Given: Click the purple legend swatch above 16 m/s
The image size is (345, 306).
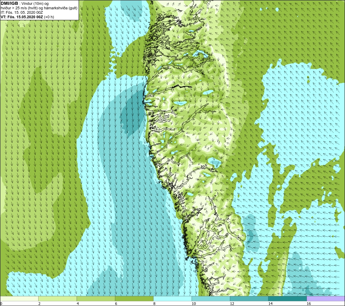Looking at the screenshot, I should click(326, 298).
